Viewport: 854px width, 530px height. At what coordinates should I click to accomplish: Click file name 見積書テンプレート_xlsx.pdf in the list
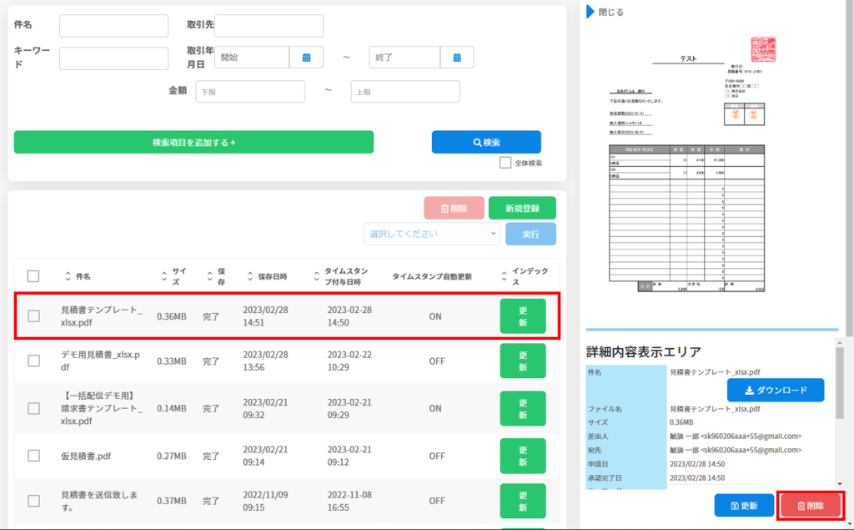[101, 315]
